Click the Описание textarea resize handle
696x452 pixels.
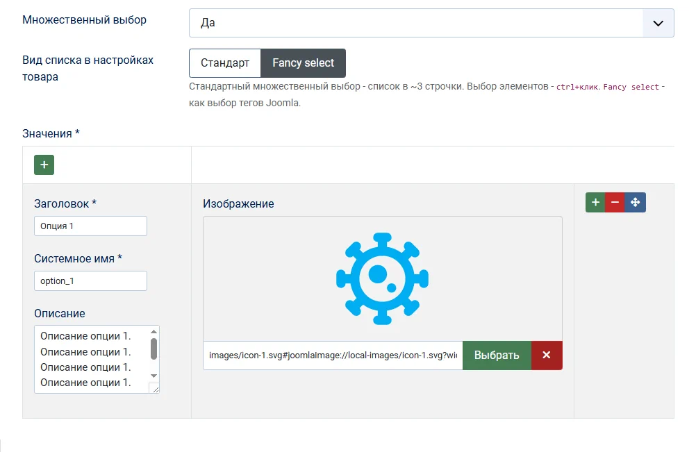pyautogui.click(x=155, y=389)
